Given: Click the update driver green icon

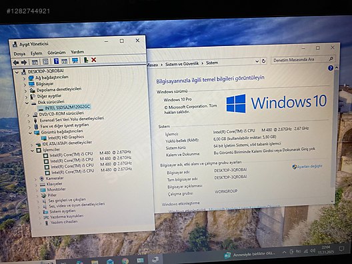Looking at the screenshot, I should (x=86, y=60).
